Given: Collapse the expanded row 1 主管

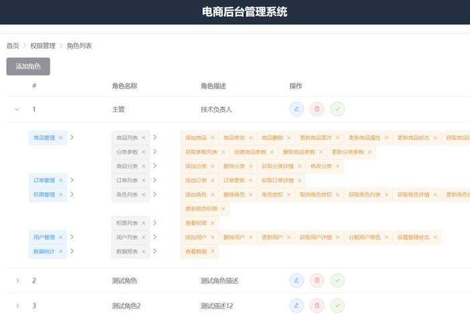Looking at the screenshot, I should (x=17, y=109).
